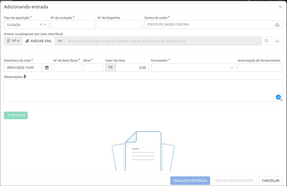
Task: Click the calendar icon beside date field
Action: tap(47, 68)
